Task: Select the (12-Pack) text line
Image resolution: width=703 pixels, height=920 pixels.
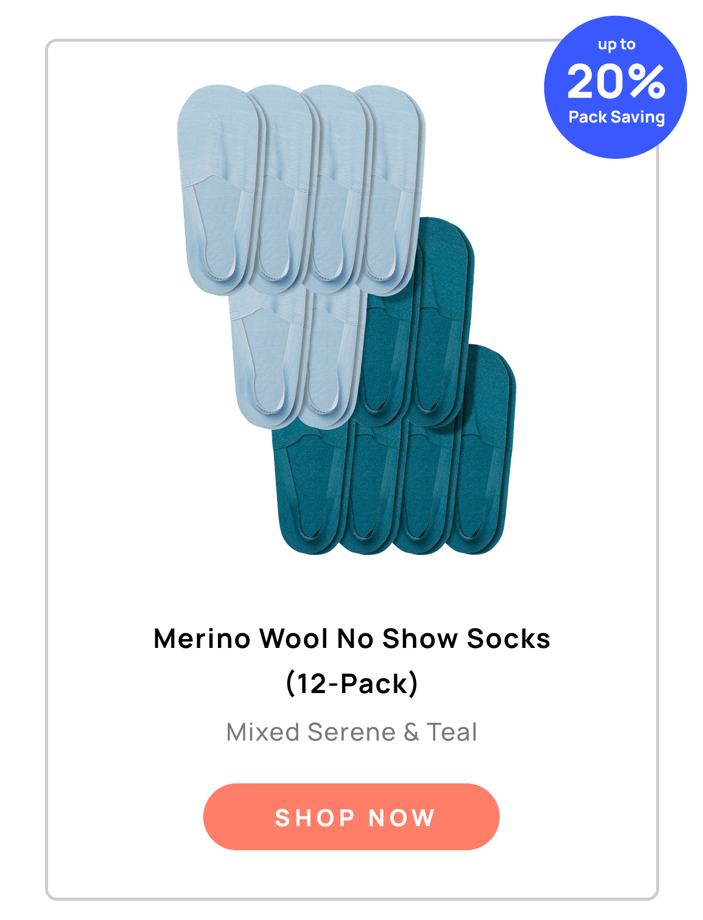Action: (351, 683)
